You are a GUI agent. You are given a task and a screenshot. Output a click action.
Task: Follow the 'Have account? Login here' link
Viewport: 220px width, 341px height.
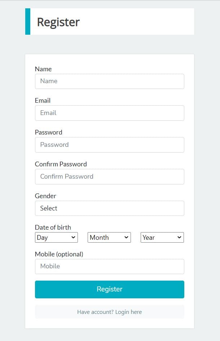pyautogui.click(x=109, y=312)
